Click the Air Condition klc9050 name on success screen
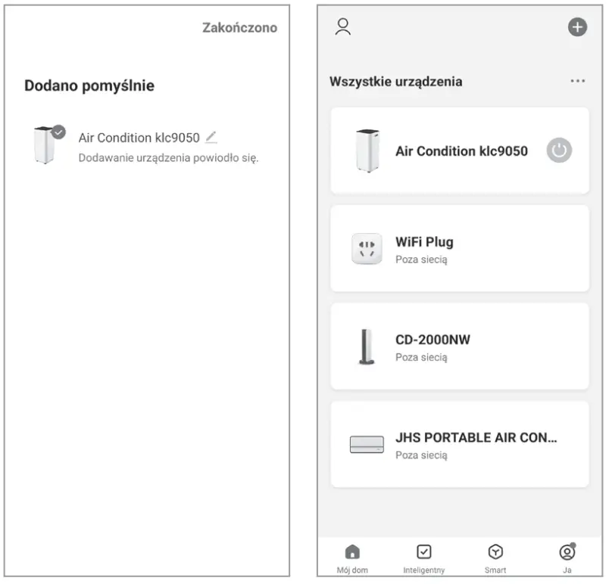Image resolution: width=609 pixels, height=584 pixels. (139, 138)
